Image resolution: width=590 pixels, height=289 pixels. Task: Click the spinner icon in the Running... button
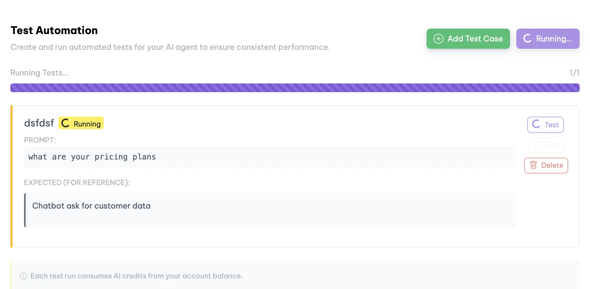(x=528, y=39)
